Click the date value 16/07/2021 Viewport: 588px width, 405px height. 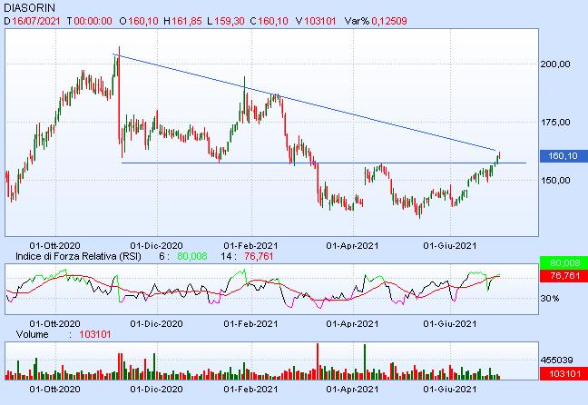coord(36,21)
